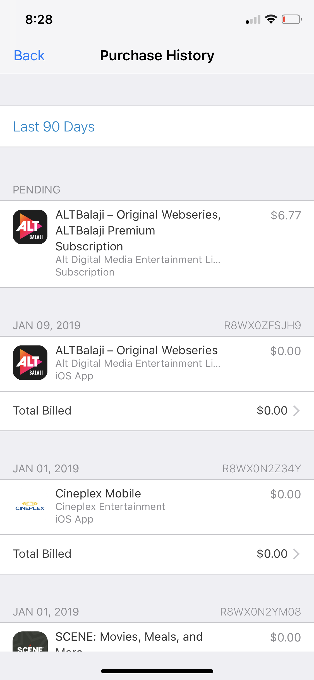
Task: Tap order ID R8WX0N2Z34Y
Action: [262, 469]
